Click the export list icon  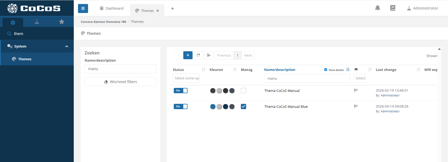208,55
